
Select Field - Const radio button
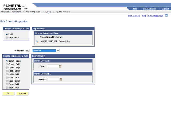[7, 71]
